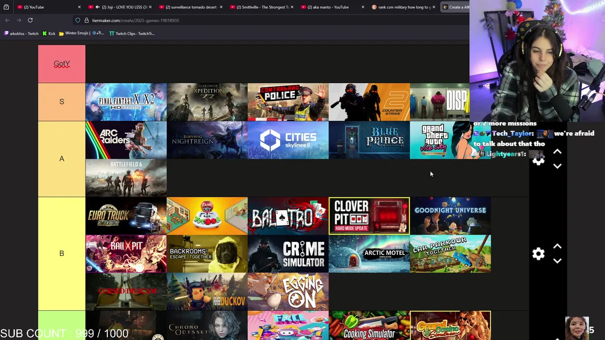
Task: Click the B tier label
Action: pos(62,254)
